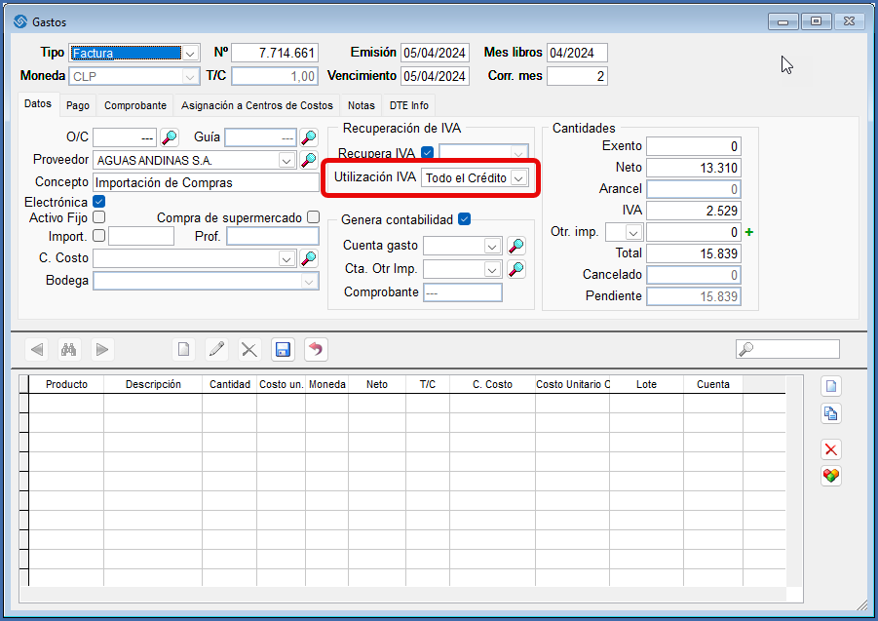The width and height of the screenshot is (878, 621).
Task: Open the Cuenta gasto dropdown arrow
Action: (x=492, y=246)
